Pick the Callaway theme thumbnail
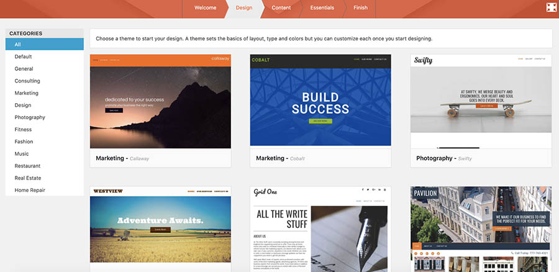This screenshot has height=272, width=559. (160, 101)
